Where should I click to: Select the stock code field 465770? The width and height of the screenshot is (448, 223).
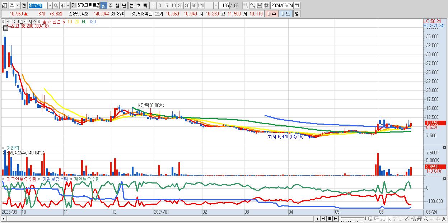coord(37,5)
